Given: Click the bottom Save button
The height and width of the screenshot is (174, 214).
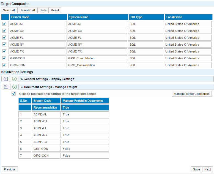Looking at the screenshot, I should pos(196,169).
